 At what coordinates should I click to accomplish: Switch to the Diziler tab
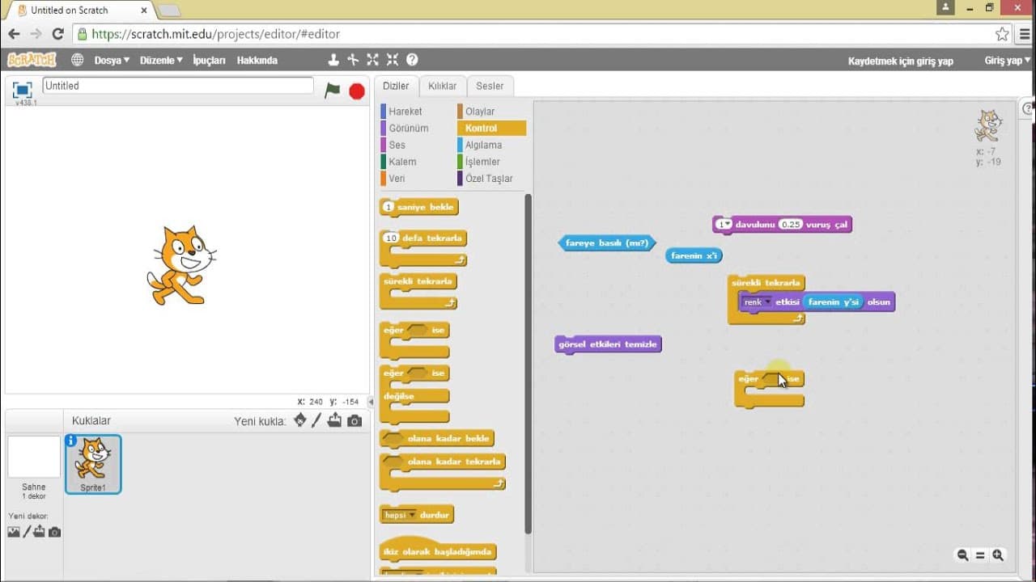[396, 86]
